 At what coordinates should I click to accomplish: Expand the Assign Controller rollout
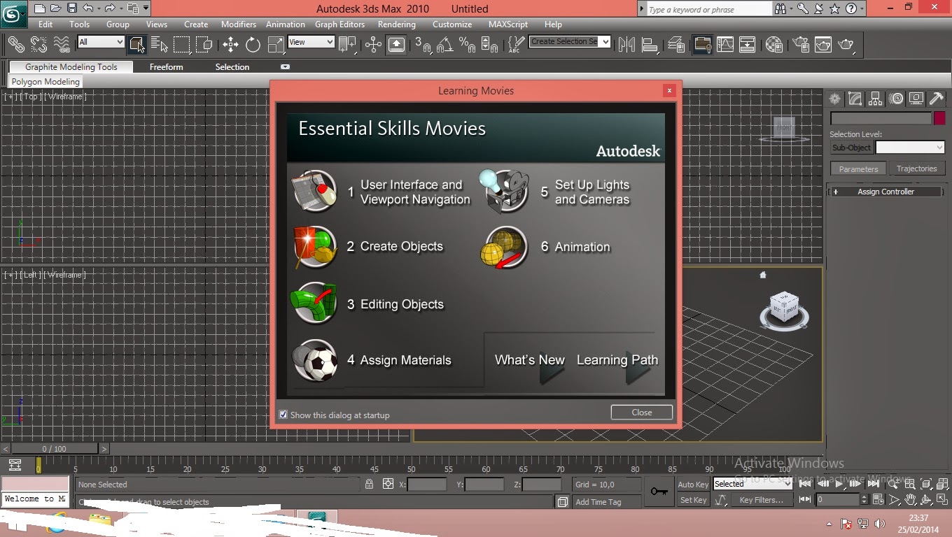[885, 192]
